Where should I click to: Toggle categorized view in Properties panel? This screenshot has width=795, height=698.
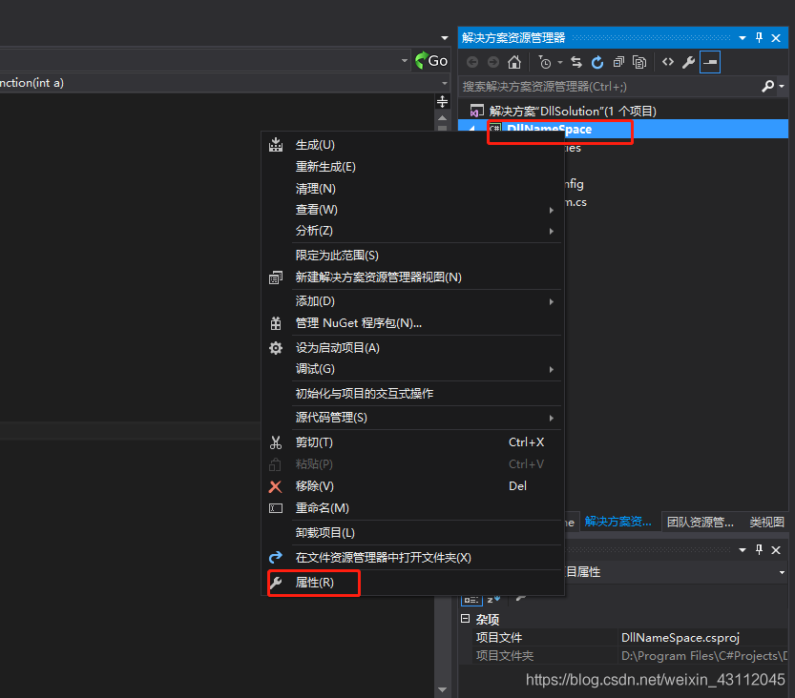coord(471,599)
